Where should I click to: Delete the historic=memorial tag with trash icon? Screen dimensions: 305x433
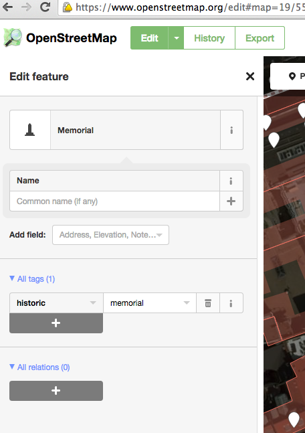[208, 303]
